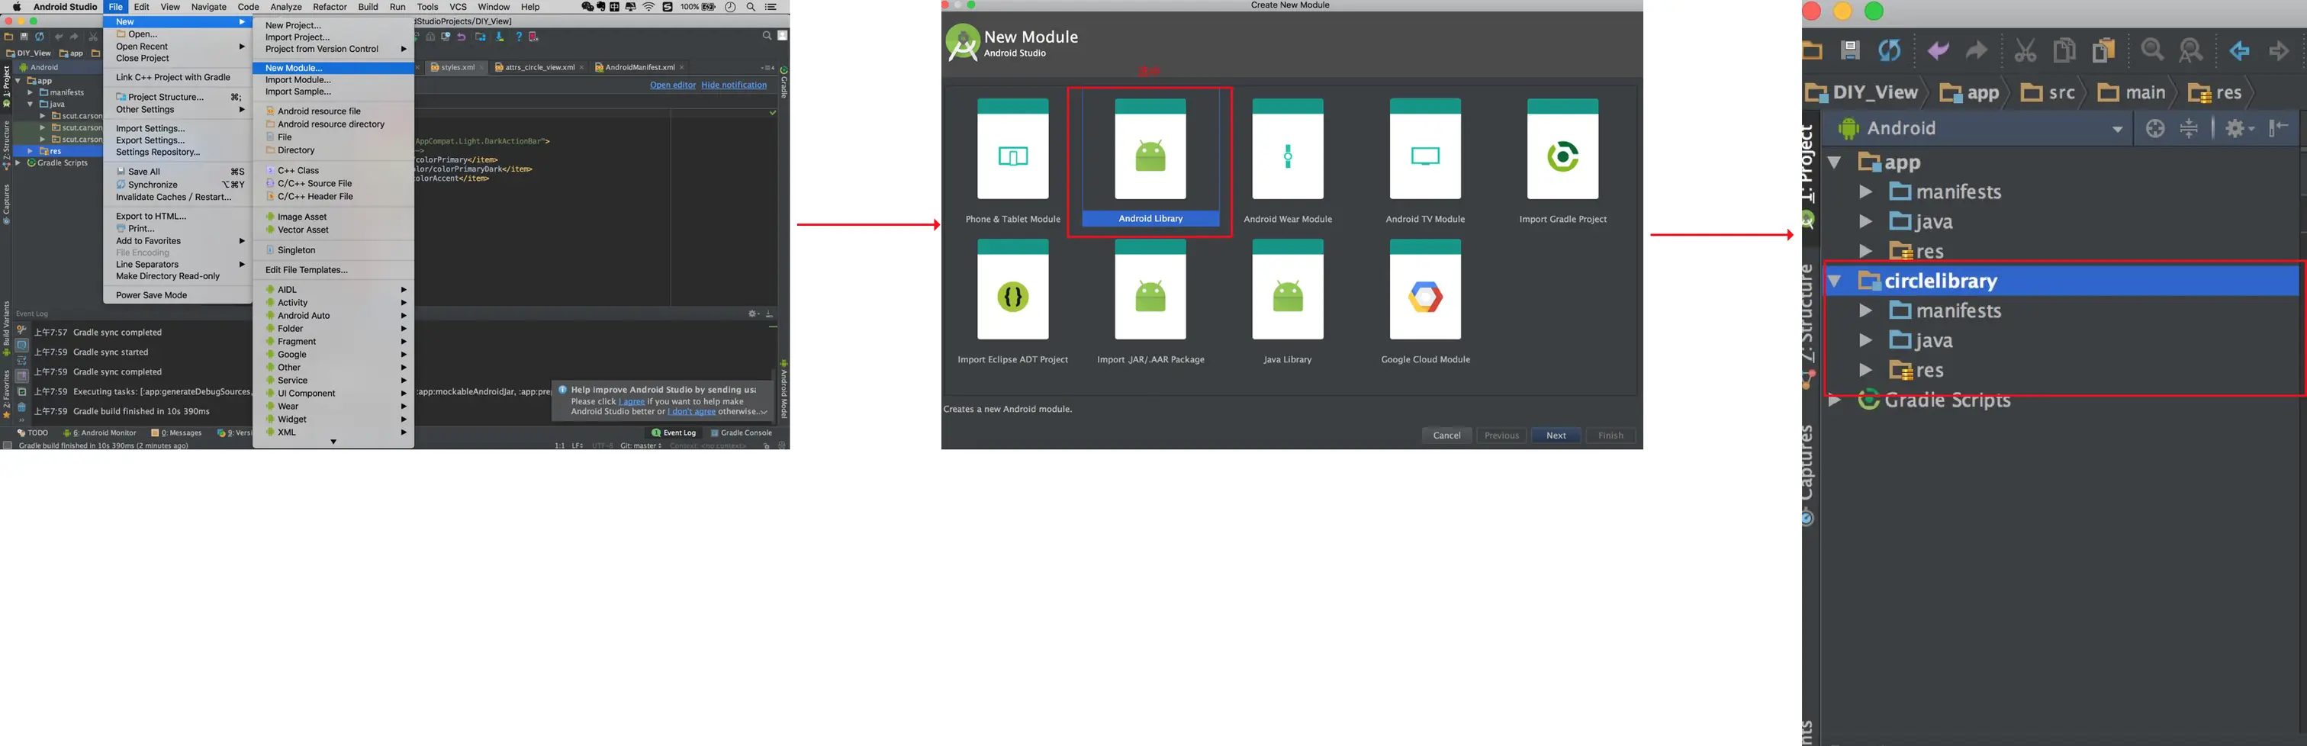
Task: Choose the Import Gradle Project icon
Action: point(1562,149)
